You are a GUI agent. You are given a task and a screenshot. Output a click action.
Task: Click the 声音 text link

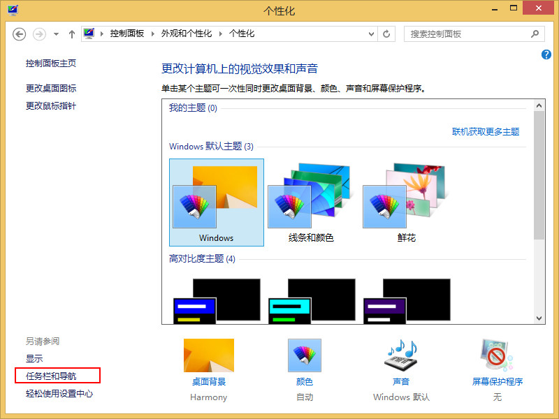401,381
